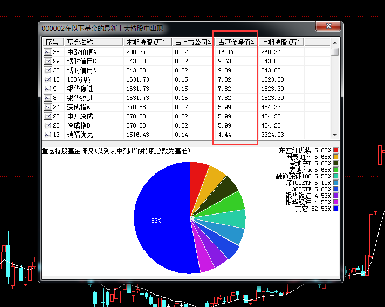Click the 占上市公司% column header

193,42
